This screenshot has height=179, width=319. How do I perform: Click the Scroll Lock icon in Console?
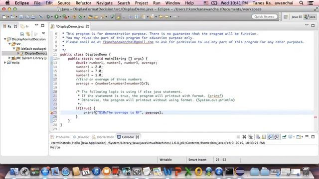264,137
